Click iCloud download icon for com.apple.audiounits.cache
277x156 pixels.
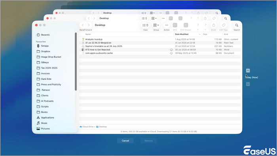click(171, 53)
